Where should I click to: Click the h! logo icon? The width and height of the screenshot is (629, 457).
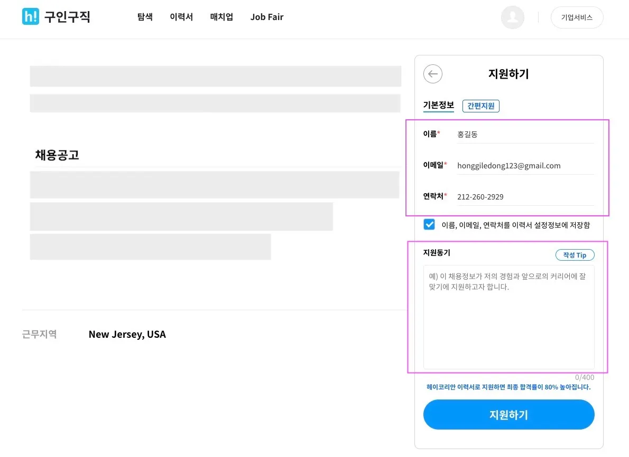[x=31, y=17]
